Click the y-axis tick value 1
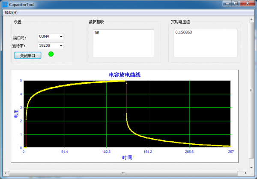The height and width of the screenshot is (179, 257). [x=21, y=134]
